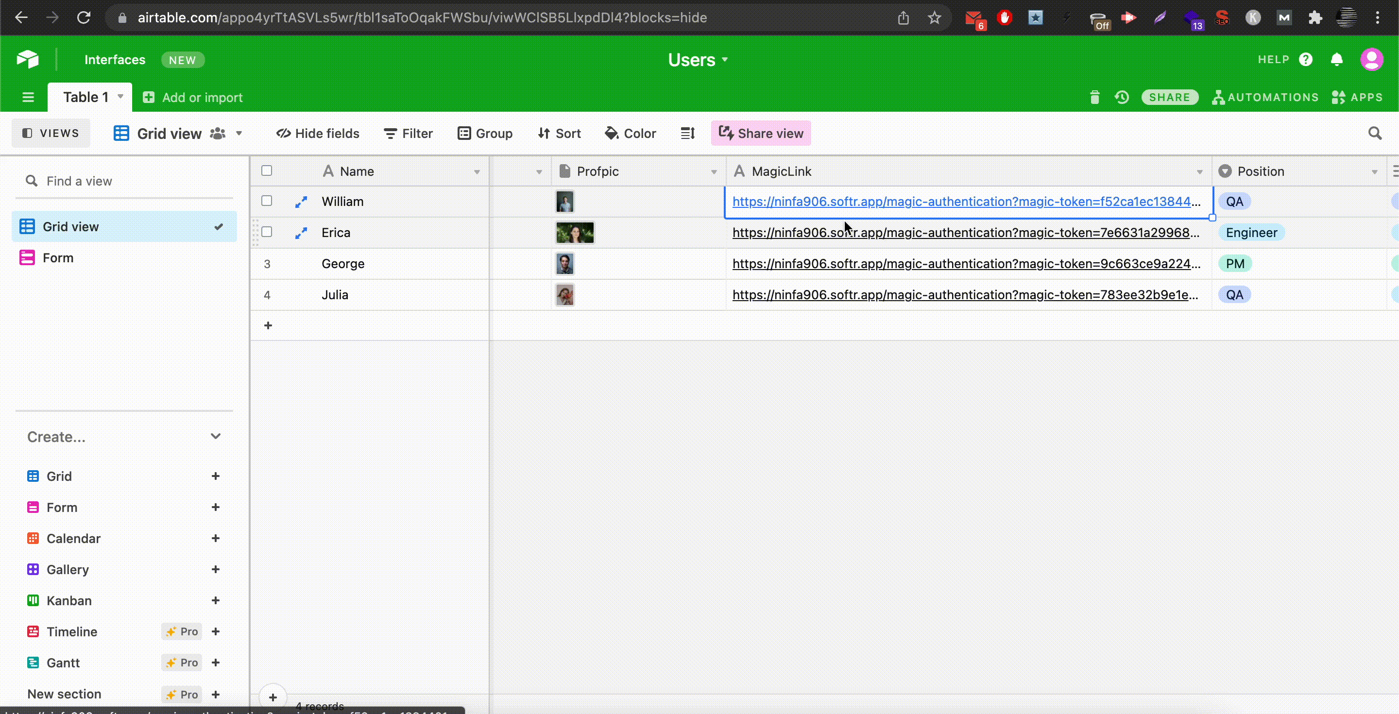Viewport: 1399px width, 714px height.
Task: Open the record trash history
Action: [x=1094, y=97]
